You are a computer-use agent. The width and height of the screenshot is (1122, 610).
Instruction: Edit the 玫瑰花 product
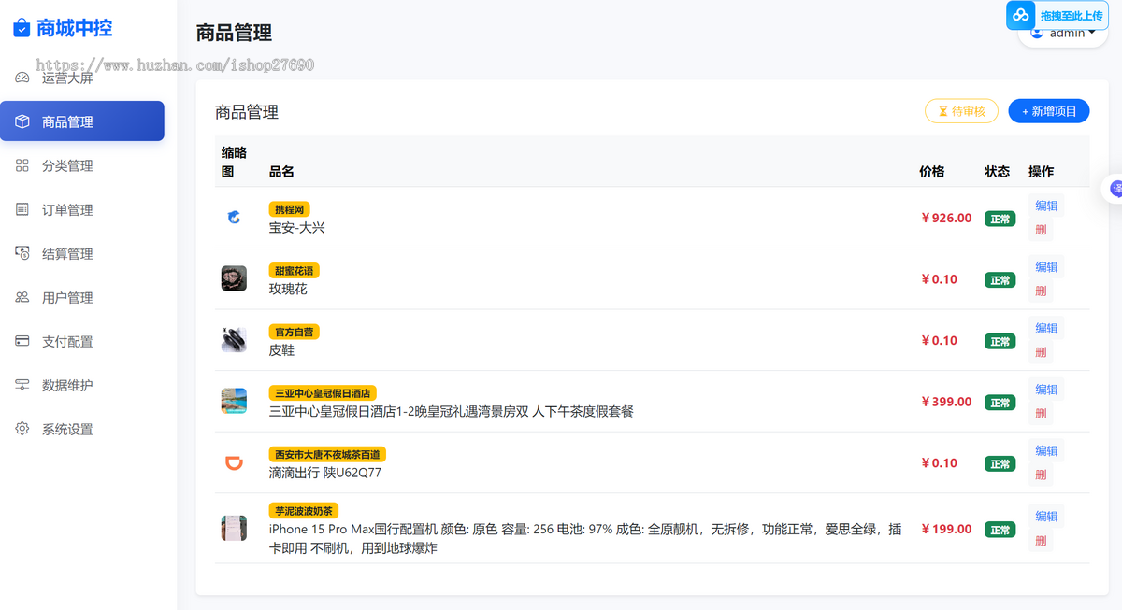[1046, 267]
